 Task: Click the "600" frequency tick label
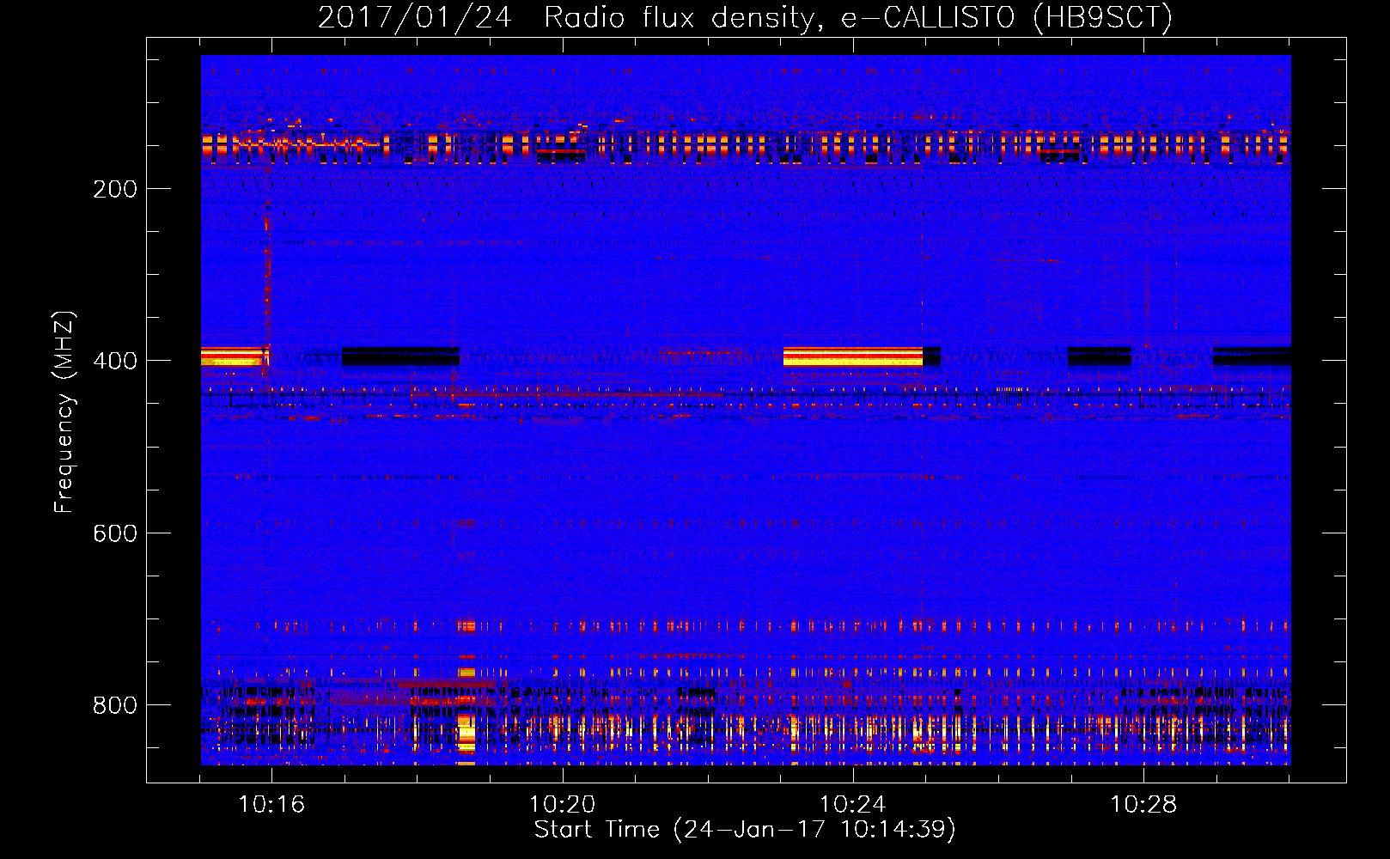tap(115, 533)
